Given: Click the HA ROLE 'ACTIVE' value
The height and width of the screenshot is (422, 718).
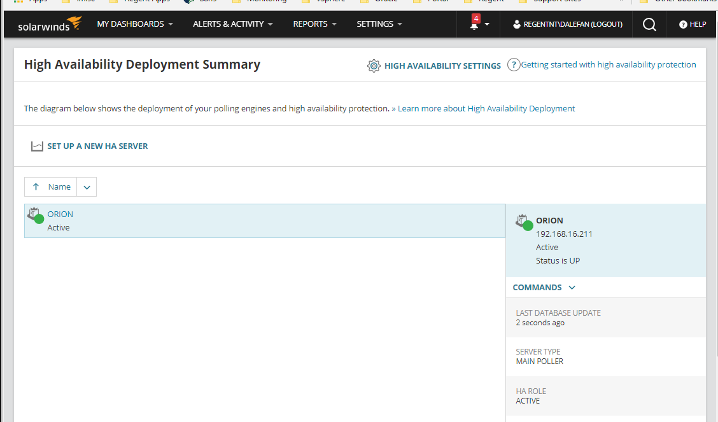Looking at the screenshot, I should pos(528,400).
